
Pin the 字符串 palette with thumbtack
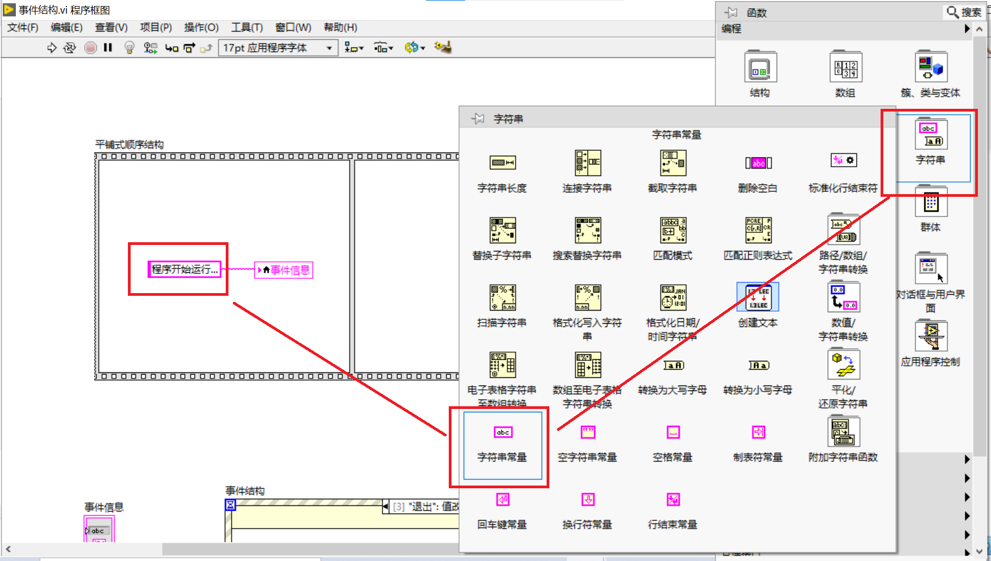478,118
